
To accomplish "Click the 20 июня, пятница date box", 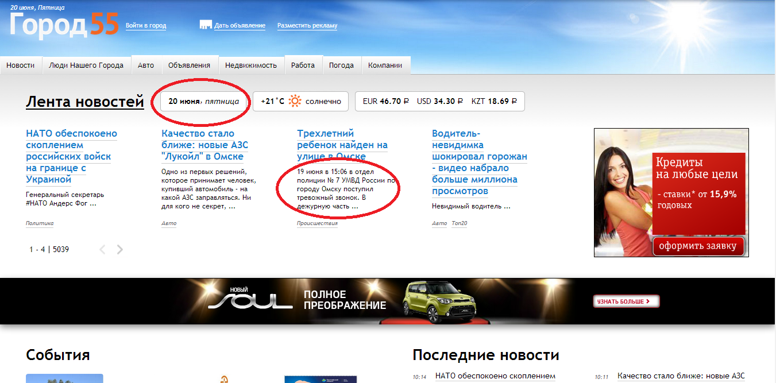I will (204, 101).
